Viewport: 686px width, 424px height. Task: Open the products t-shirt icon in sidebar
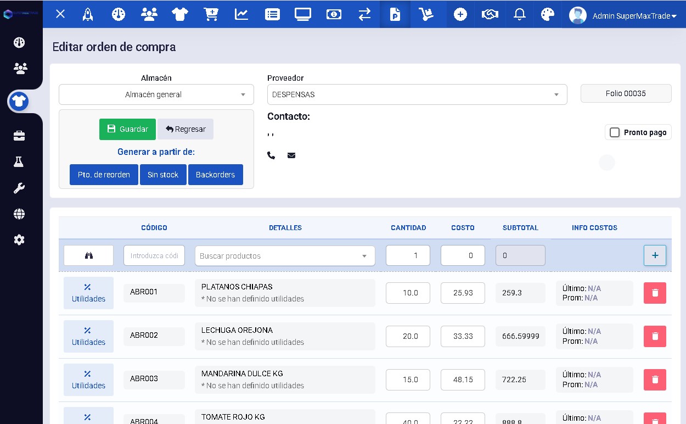tap(20, 102)
